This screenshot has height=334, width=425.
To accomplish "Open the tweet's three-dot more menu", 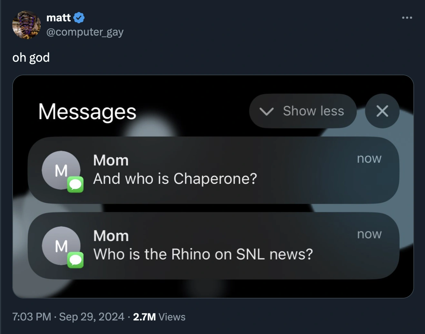I will (407, 18).
